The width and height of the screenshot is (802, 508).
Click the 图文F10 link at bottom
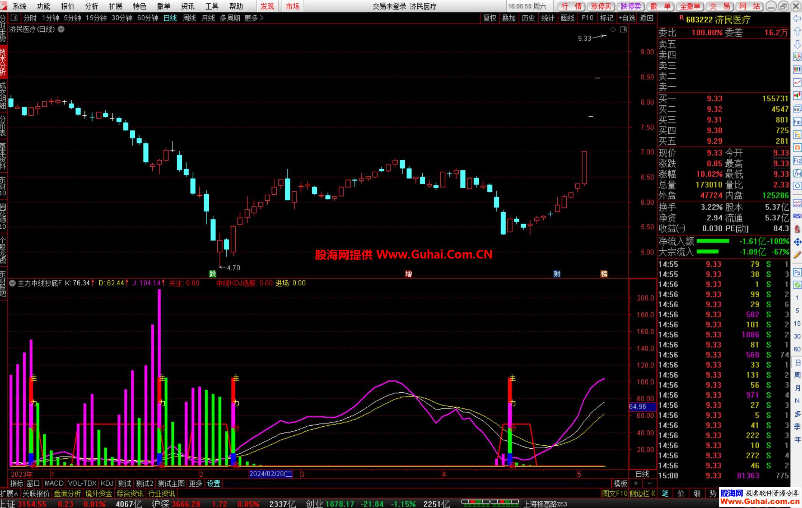[615, 493]
